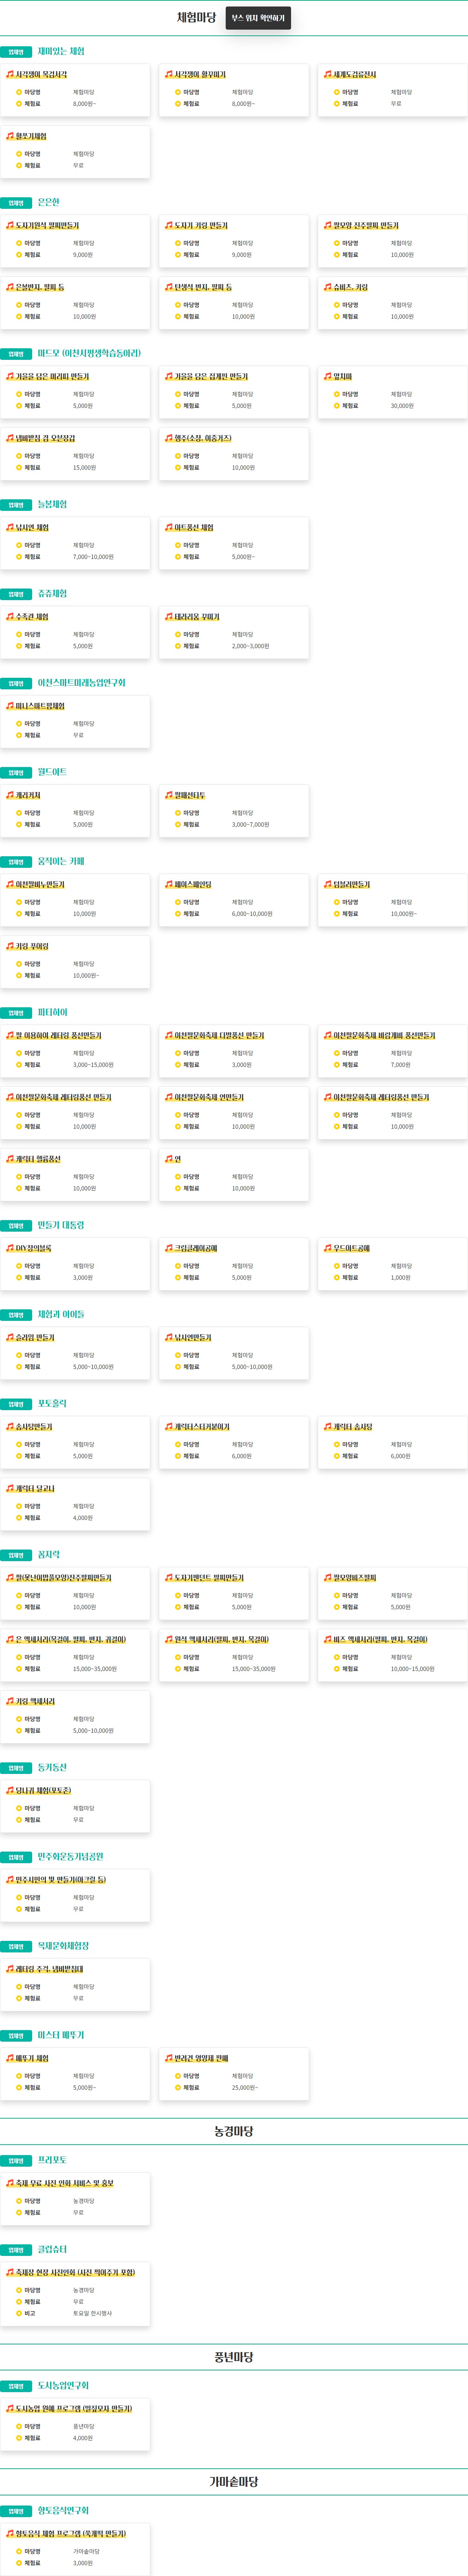Click the note icon beside DIY창의블록
The image size is (468, 2576).
(10, 1248)
